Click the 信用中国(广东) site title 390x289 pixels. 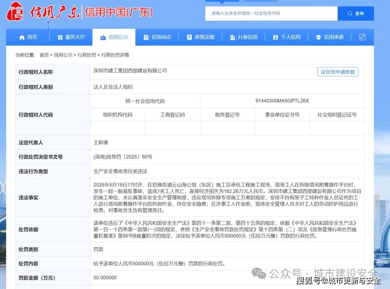pyautogui.click(x=119, y=12)
